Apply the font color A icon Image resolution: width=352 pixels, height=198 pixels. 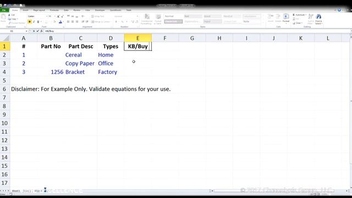tap(60, 22)
